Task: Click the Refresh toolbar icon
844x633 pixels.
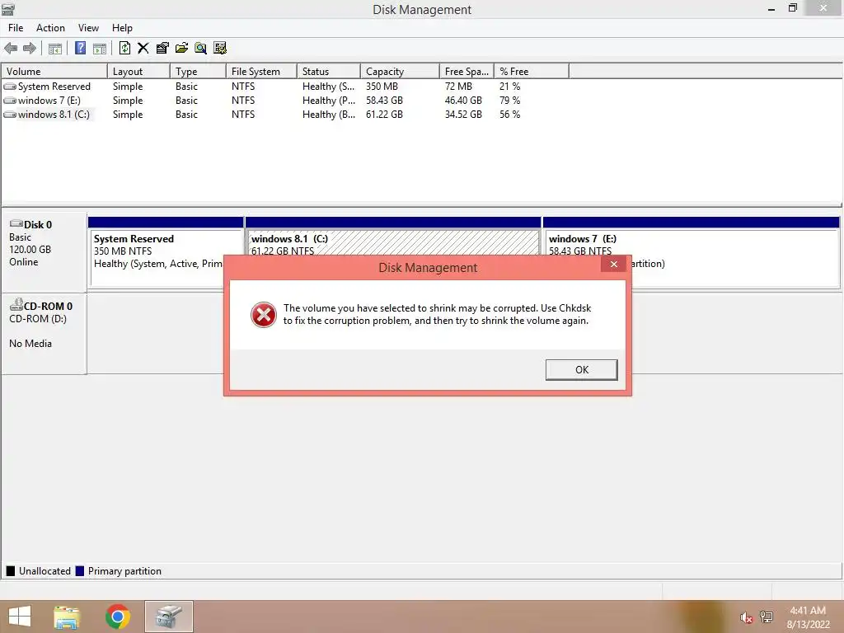Action: [124, 49]
